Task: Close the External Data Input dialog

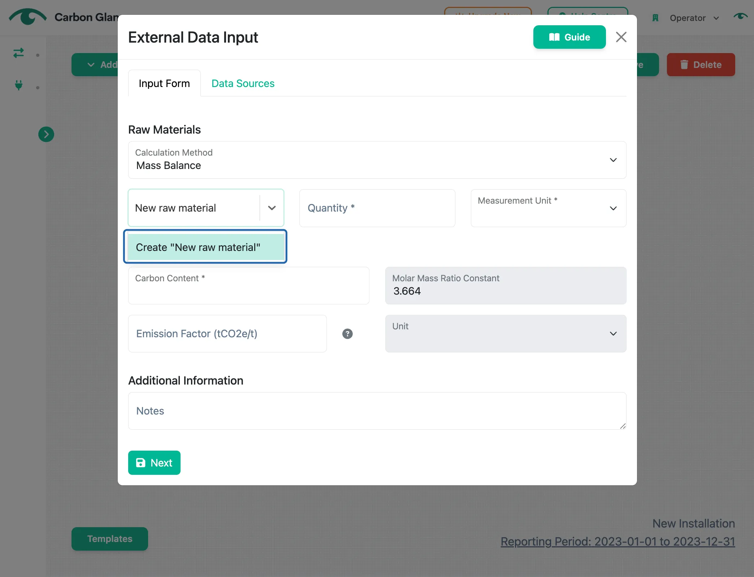Action: [x=621, y=37]
